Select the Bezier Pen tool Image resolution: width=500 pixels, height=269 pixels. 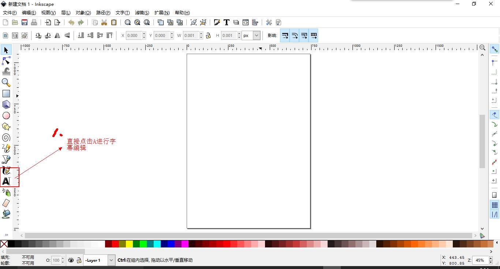tap(6, 159)
